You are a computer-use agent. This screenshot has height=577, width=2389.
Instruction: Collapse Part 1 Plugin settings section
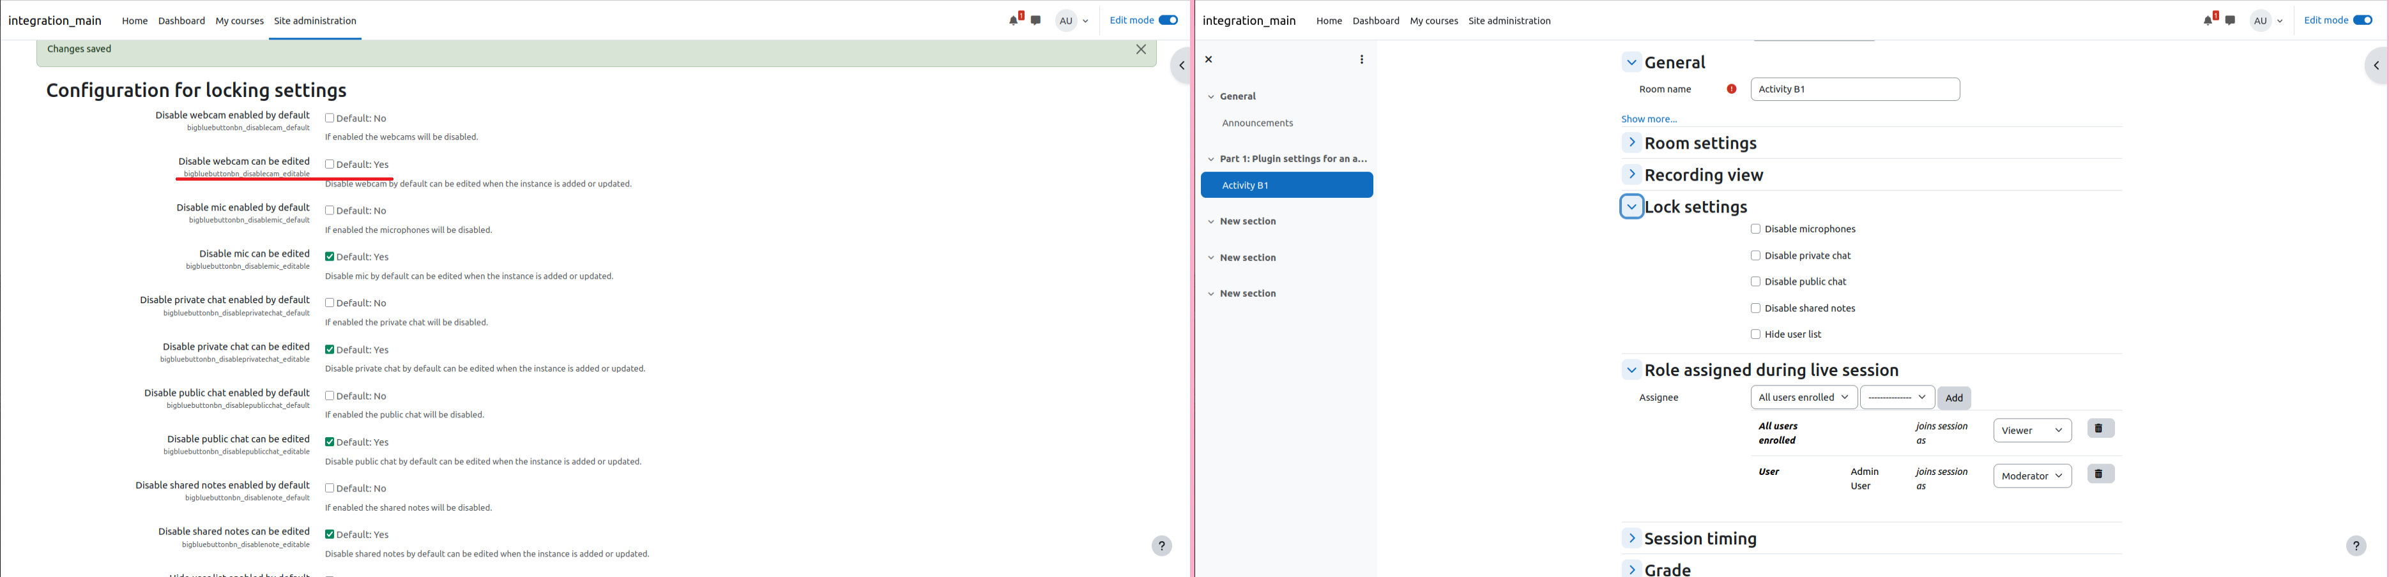click(x=1210, y=160)
